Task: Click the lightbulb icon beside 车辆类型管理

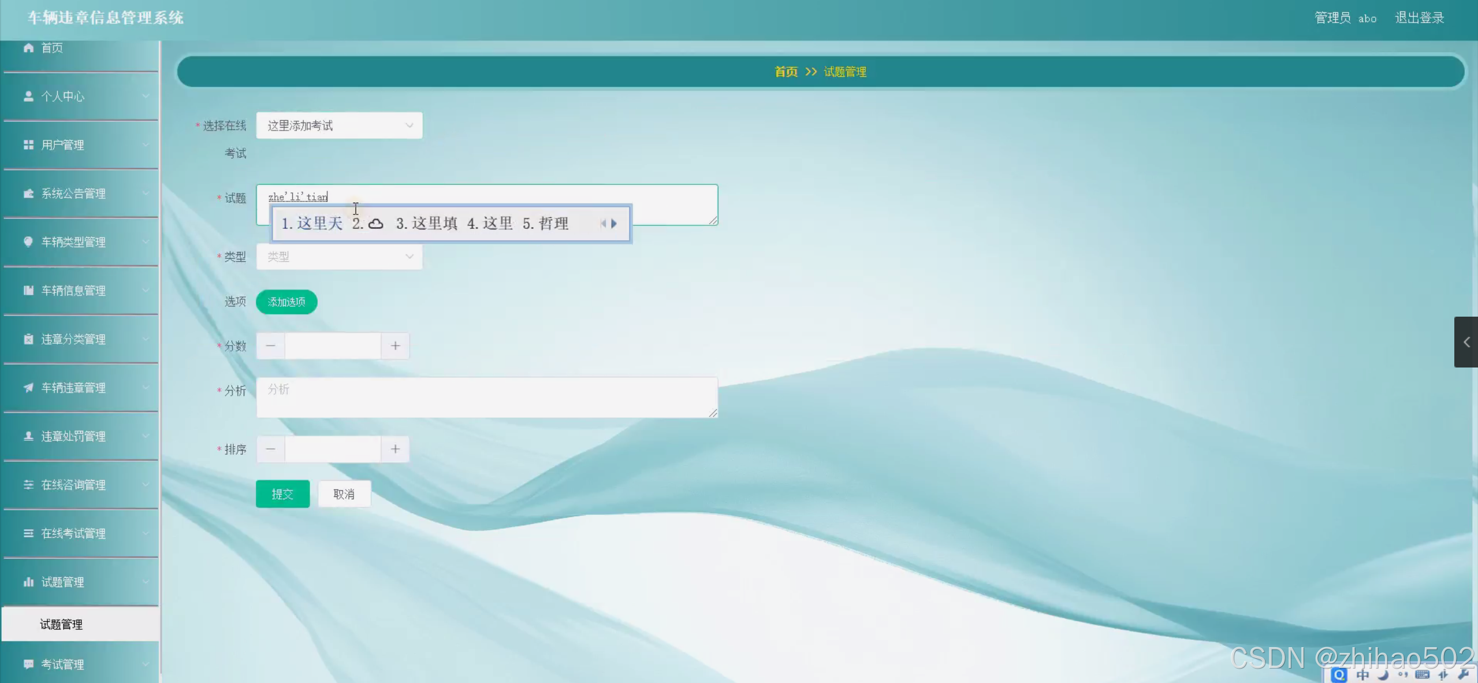Action: (28, 242)
